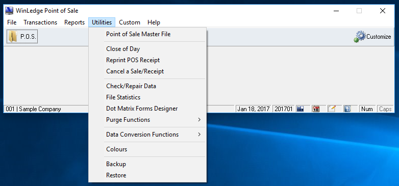Screen dimensions: 399x186
Task: Choose Cancel a Sale/Receipt
Action: click(x=147, y=71)
